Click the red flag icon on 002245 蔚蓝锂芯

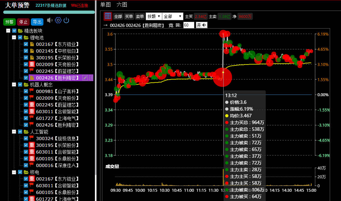32,71
